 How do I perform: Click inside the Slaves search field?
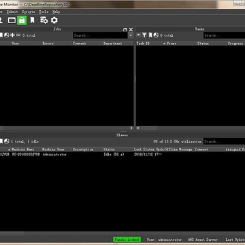click(x=224, y=142)
